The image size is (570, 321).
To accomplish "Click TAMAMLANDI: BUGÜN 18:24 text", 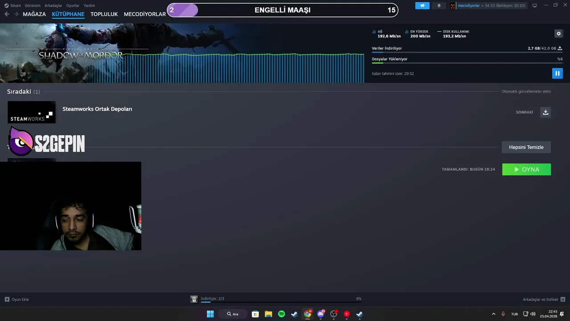I will pyautogui.click(x=468, y=169).
